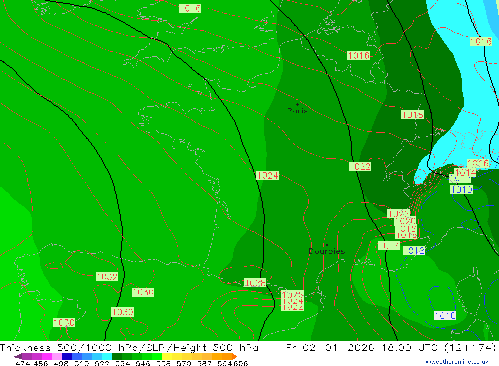
Task: Pick the brightest lime green legend color
Action: 157,356
